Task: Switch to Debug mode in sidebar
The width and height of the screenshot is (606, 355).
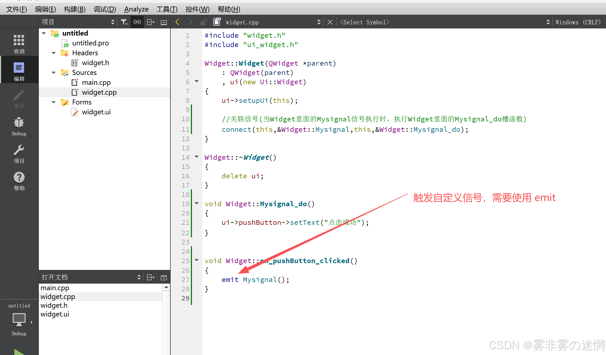Action: [x=19, y=126]
